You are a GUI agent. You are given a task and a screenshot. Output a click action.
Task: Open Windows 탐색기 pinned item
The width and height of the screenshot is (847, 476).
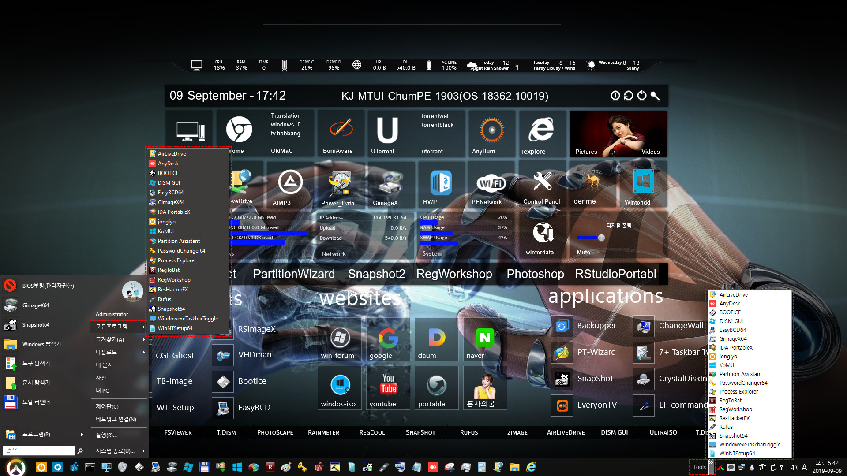point(44,344)
